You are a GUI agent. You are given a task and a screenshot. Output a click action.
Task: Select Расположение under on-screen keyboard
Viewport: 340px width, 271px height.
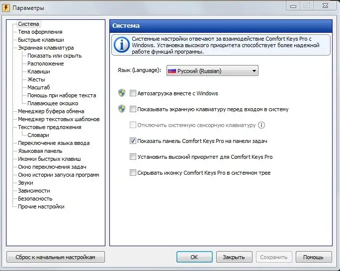[46, 64]
